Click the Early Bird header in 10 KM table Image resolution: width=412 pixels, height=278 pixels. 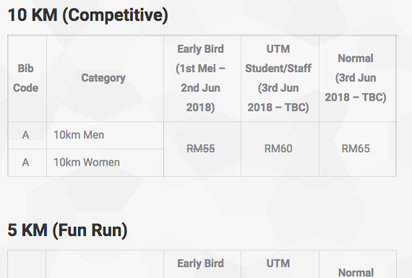tap(200, 78)
